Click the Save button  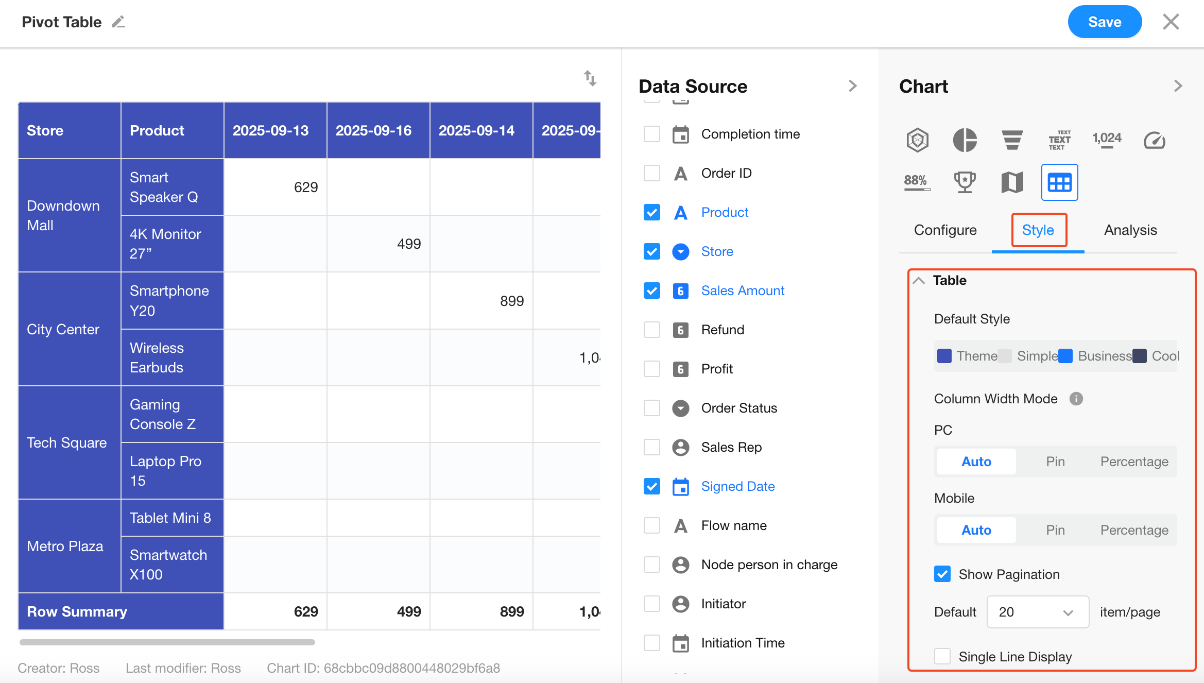1104,22
